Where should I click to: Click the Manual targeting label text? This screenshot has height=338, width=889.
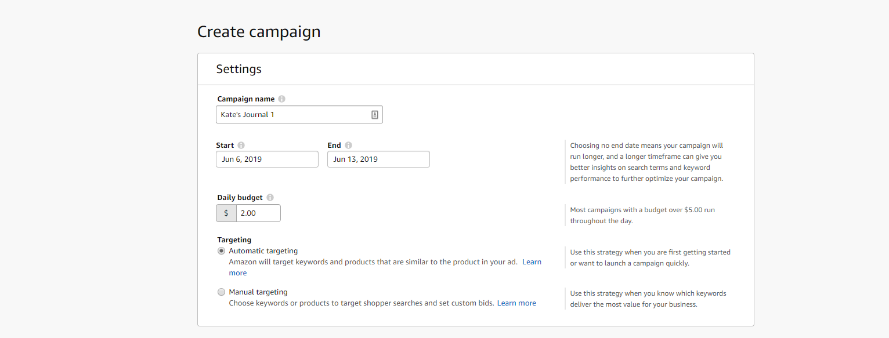tap(258, 292)
